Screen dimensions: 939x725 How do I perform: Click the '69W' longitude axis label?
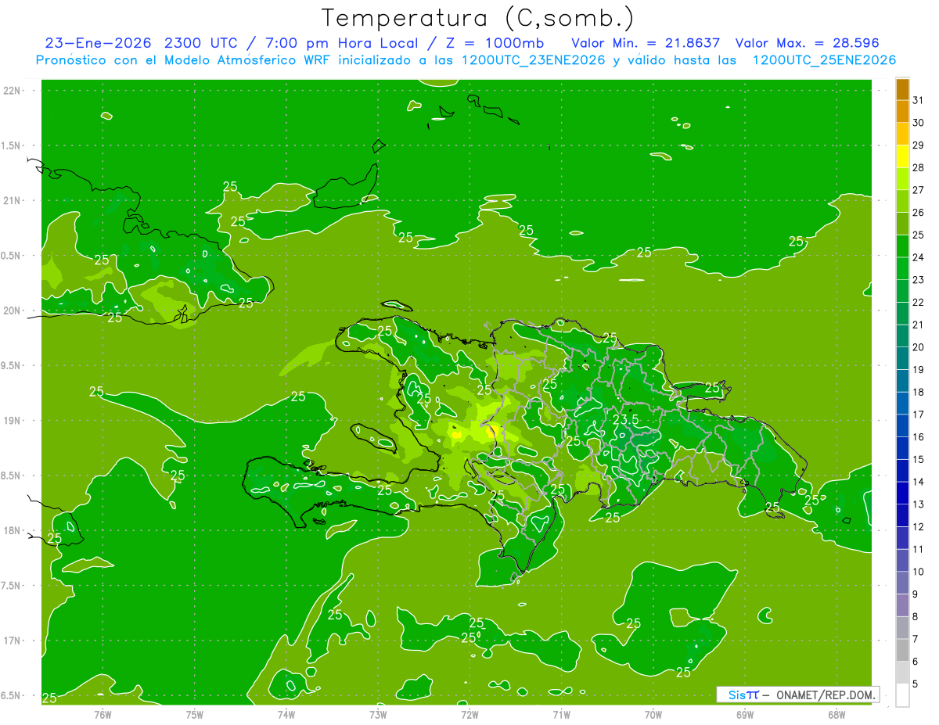point(745,714)
